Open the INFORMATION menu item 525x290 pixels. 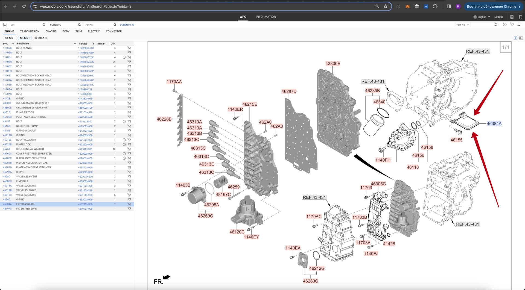(x=266, y=17)
